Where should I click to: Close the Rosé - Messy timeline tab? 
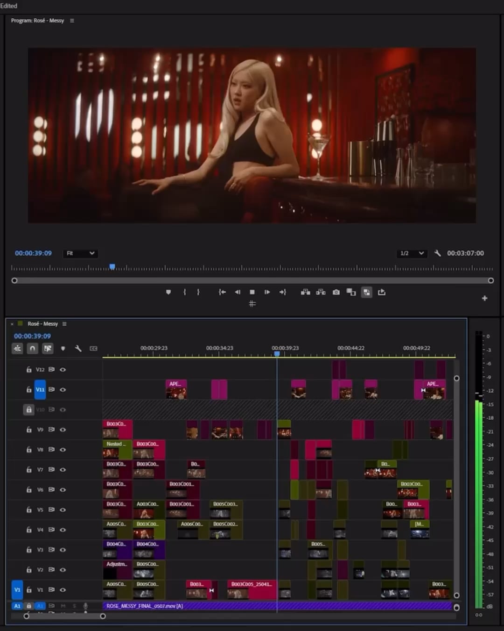[12, 323]
